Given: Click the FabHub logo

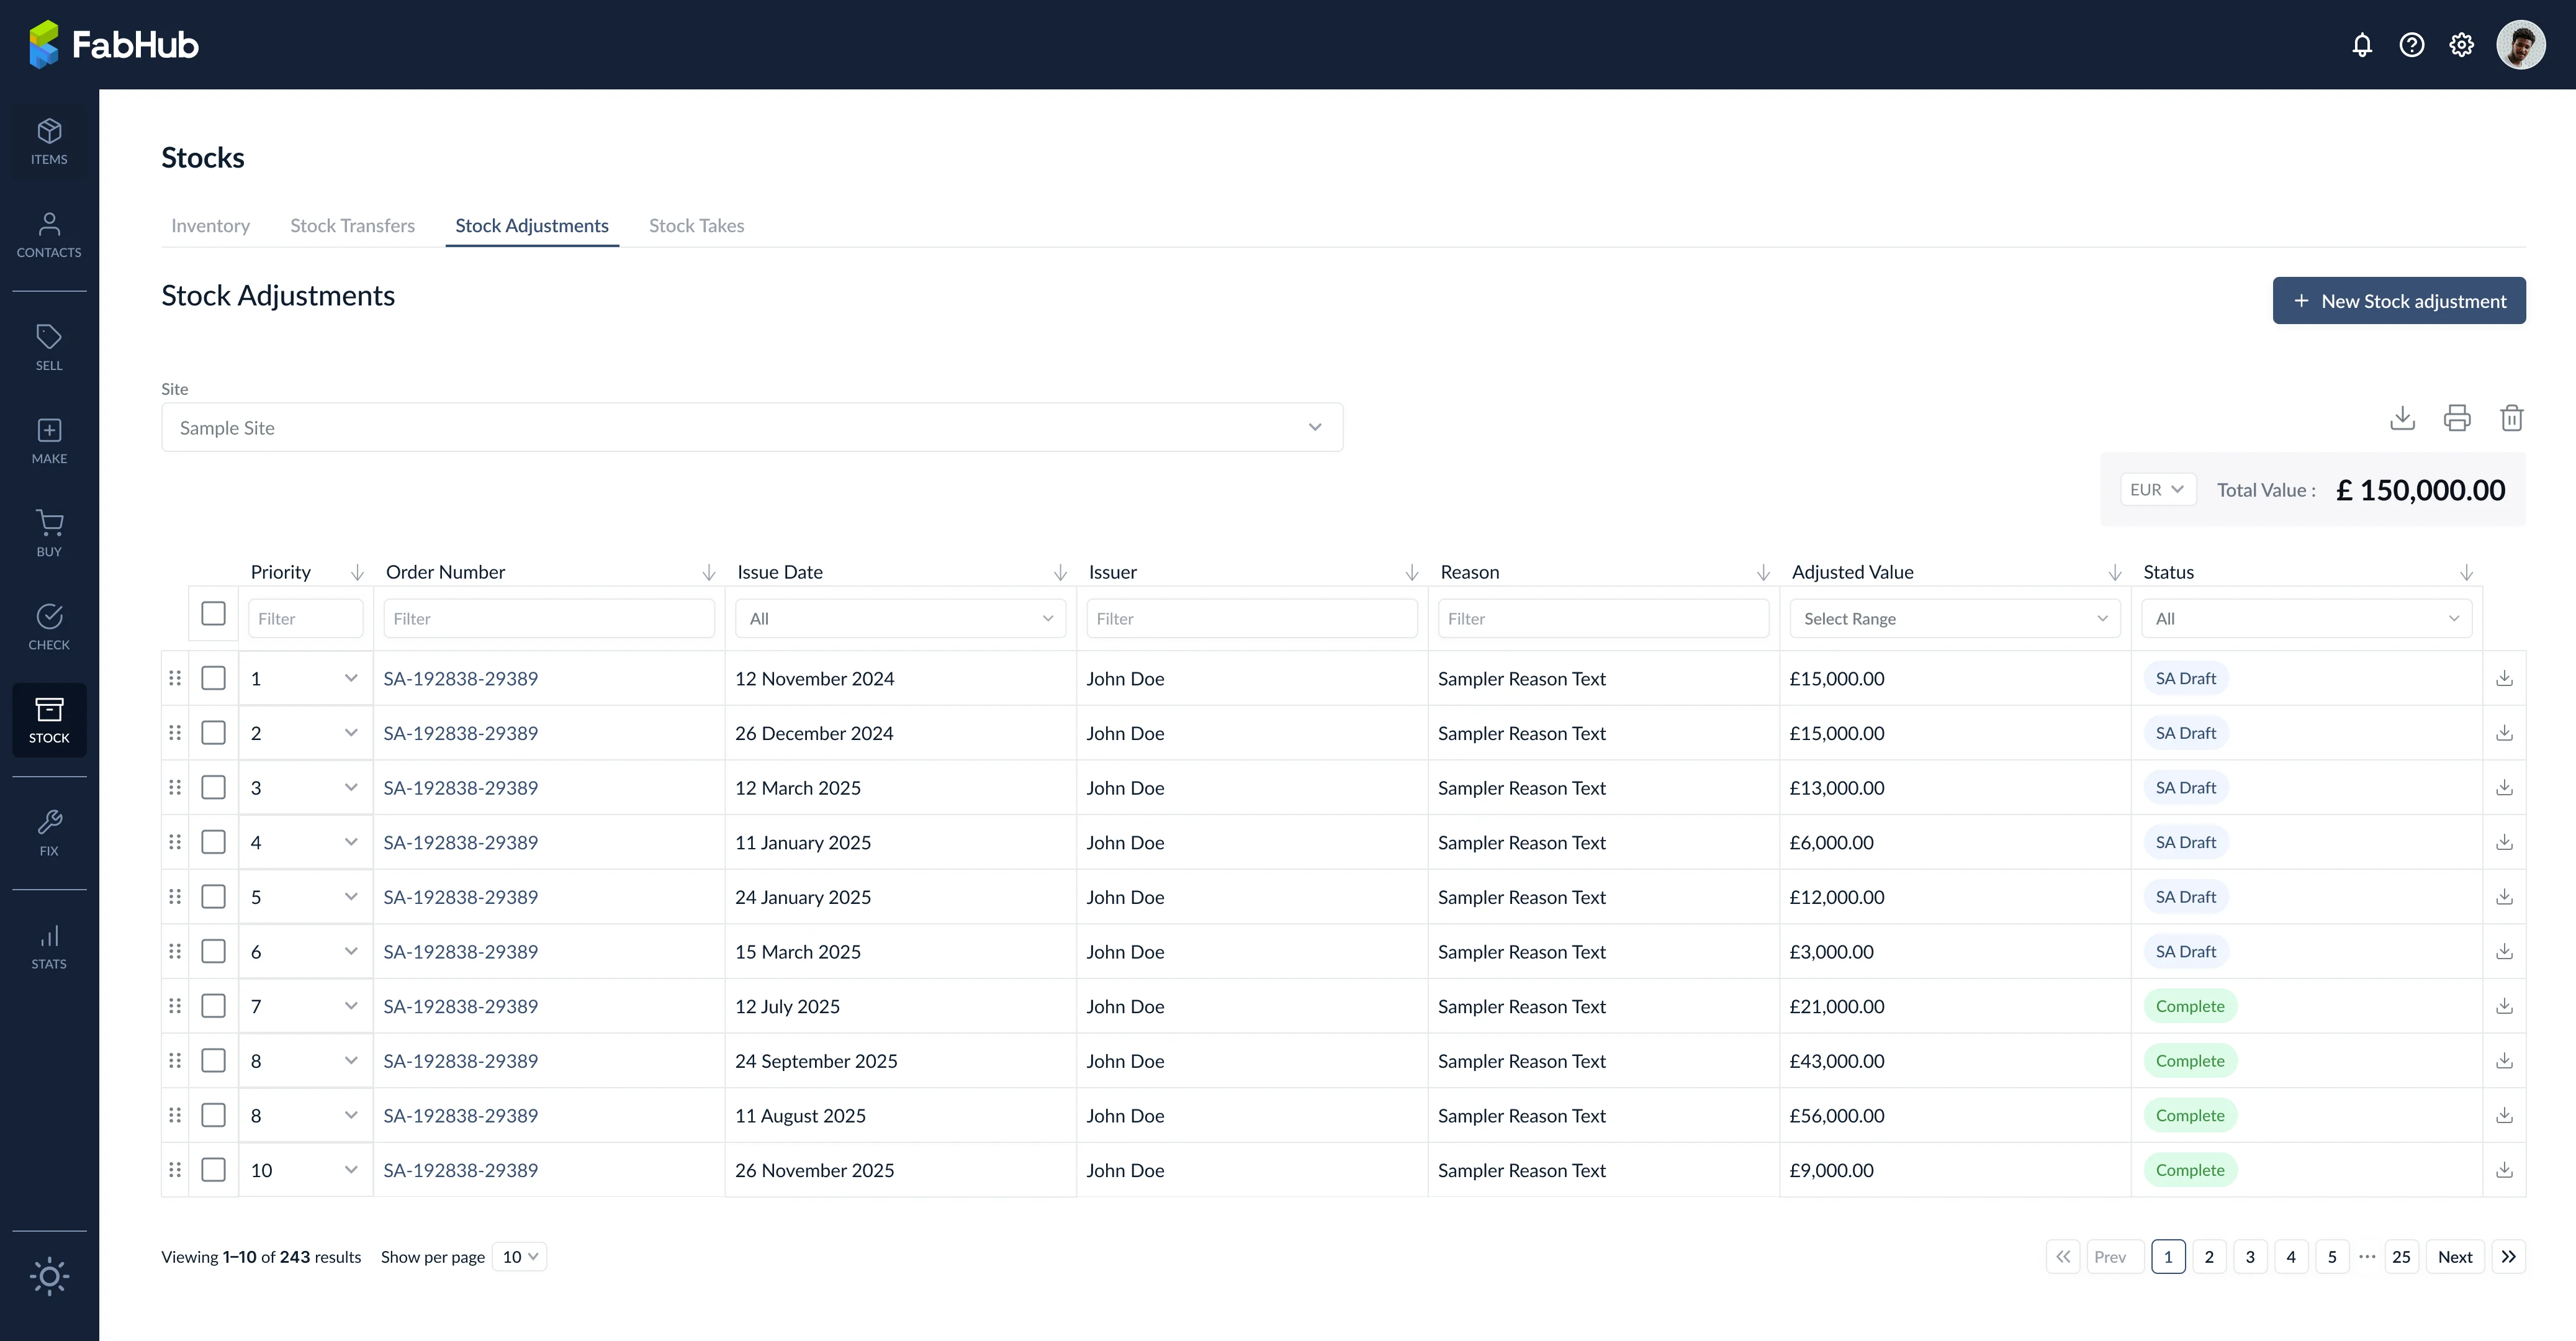Looking at the screenshot, I should click(114, 45).
